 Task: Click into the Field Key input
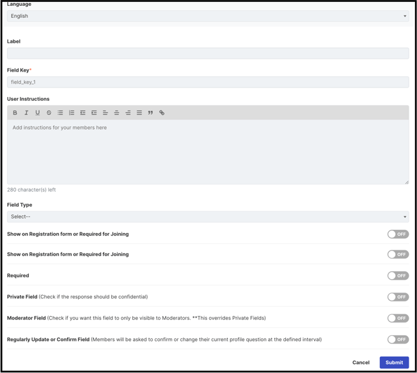[x=208, y=82]
